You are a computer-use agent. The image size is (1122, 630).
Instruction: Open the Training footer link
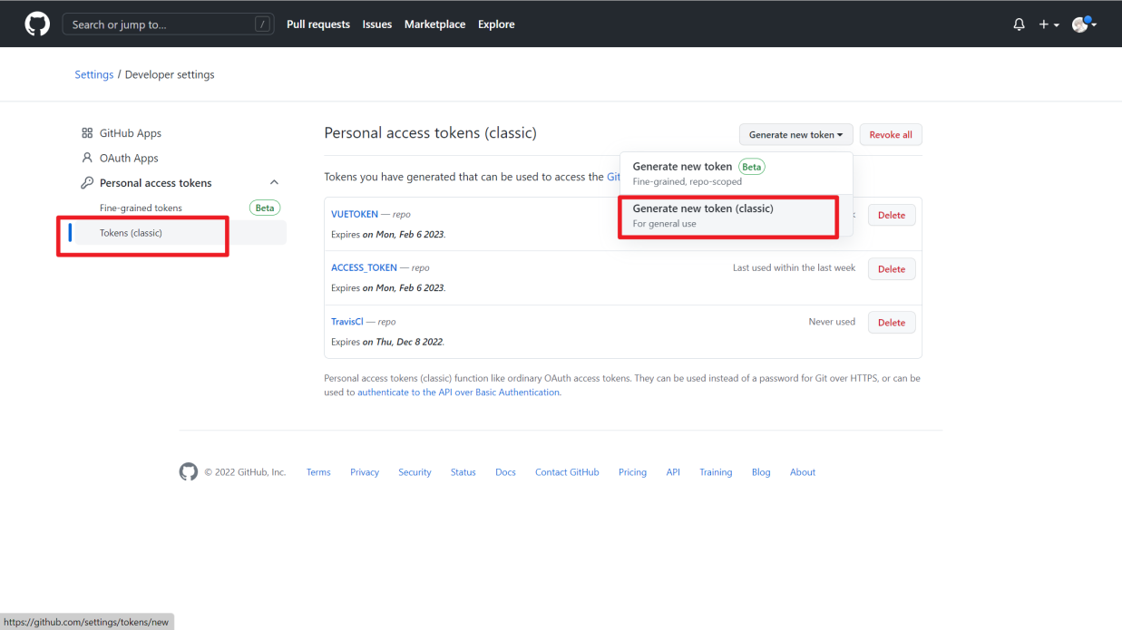coord(716,472)
